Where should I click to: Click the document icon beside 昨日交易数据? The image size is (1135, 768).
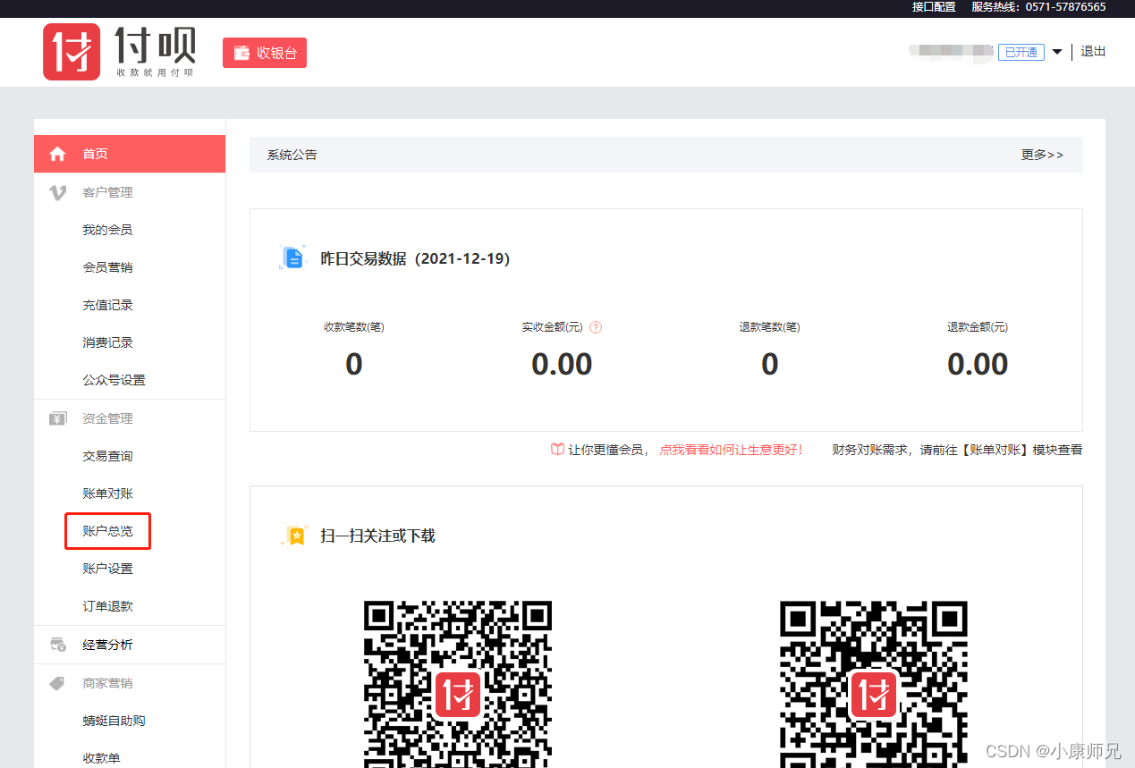coord(292,257)
